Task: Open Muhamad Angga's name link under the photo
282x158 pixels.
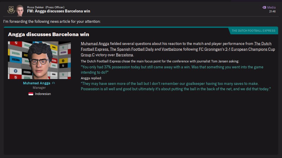Action: pyautogui.click(x=37, y=83)
